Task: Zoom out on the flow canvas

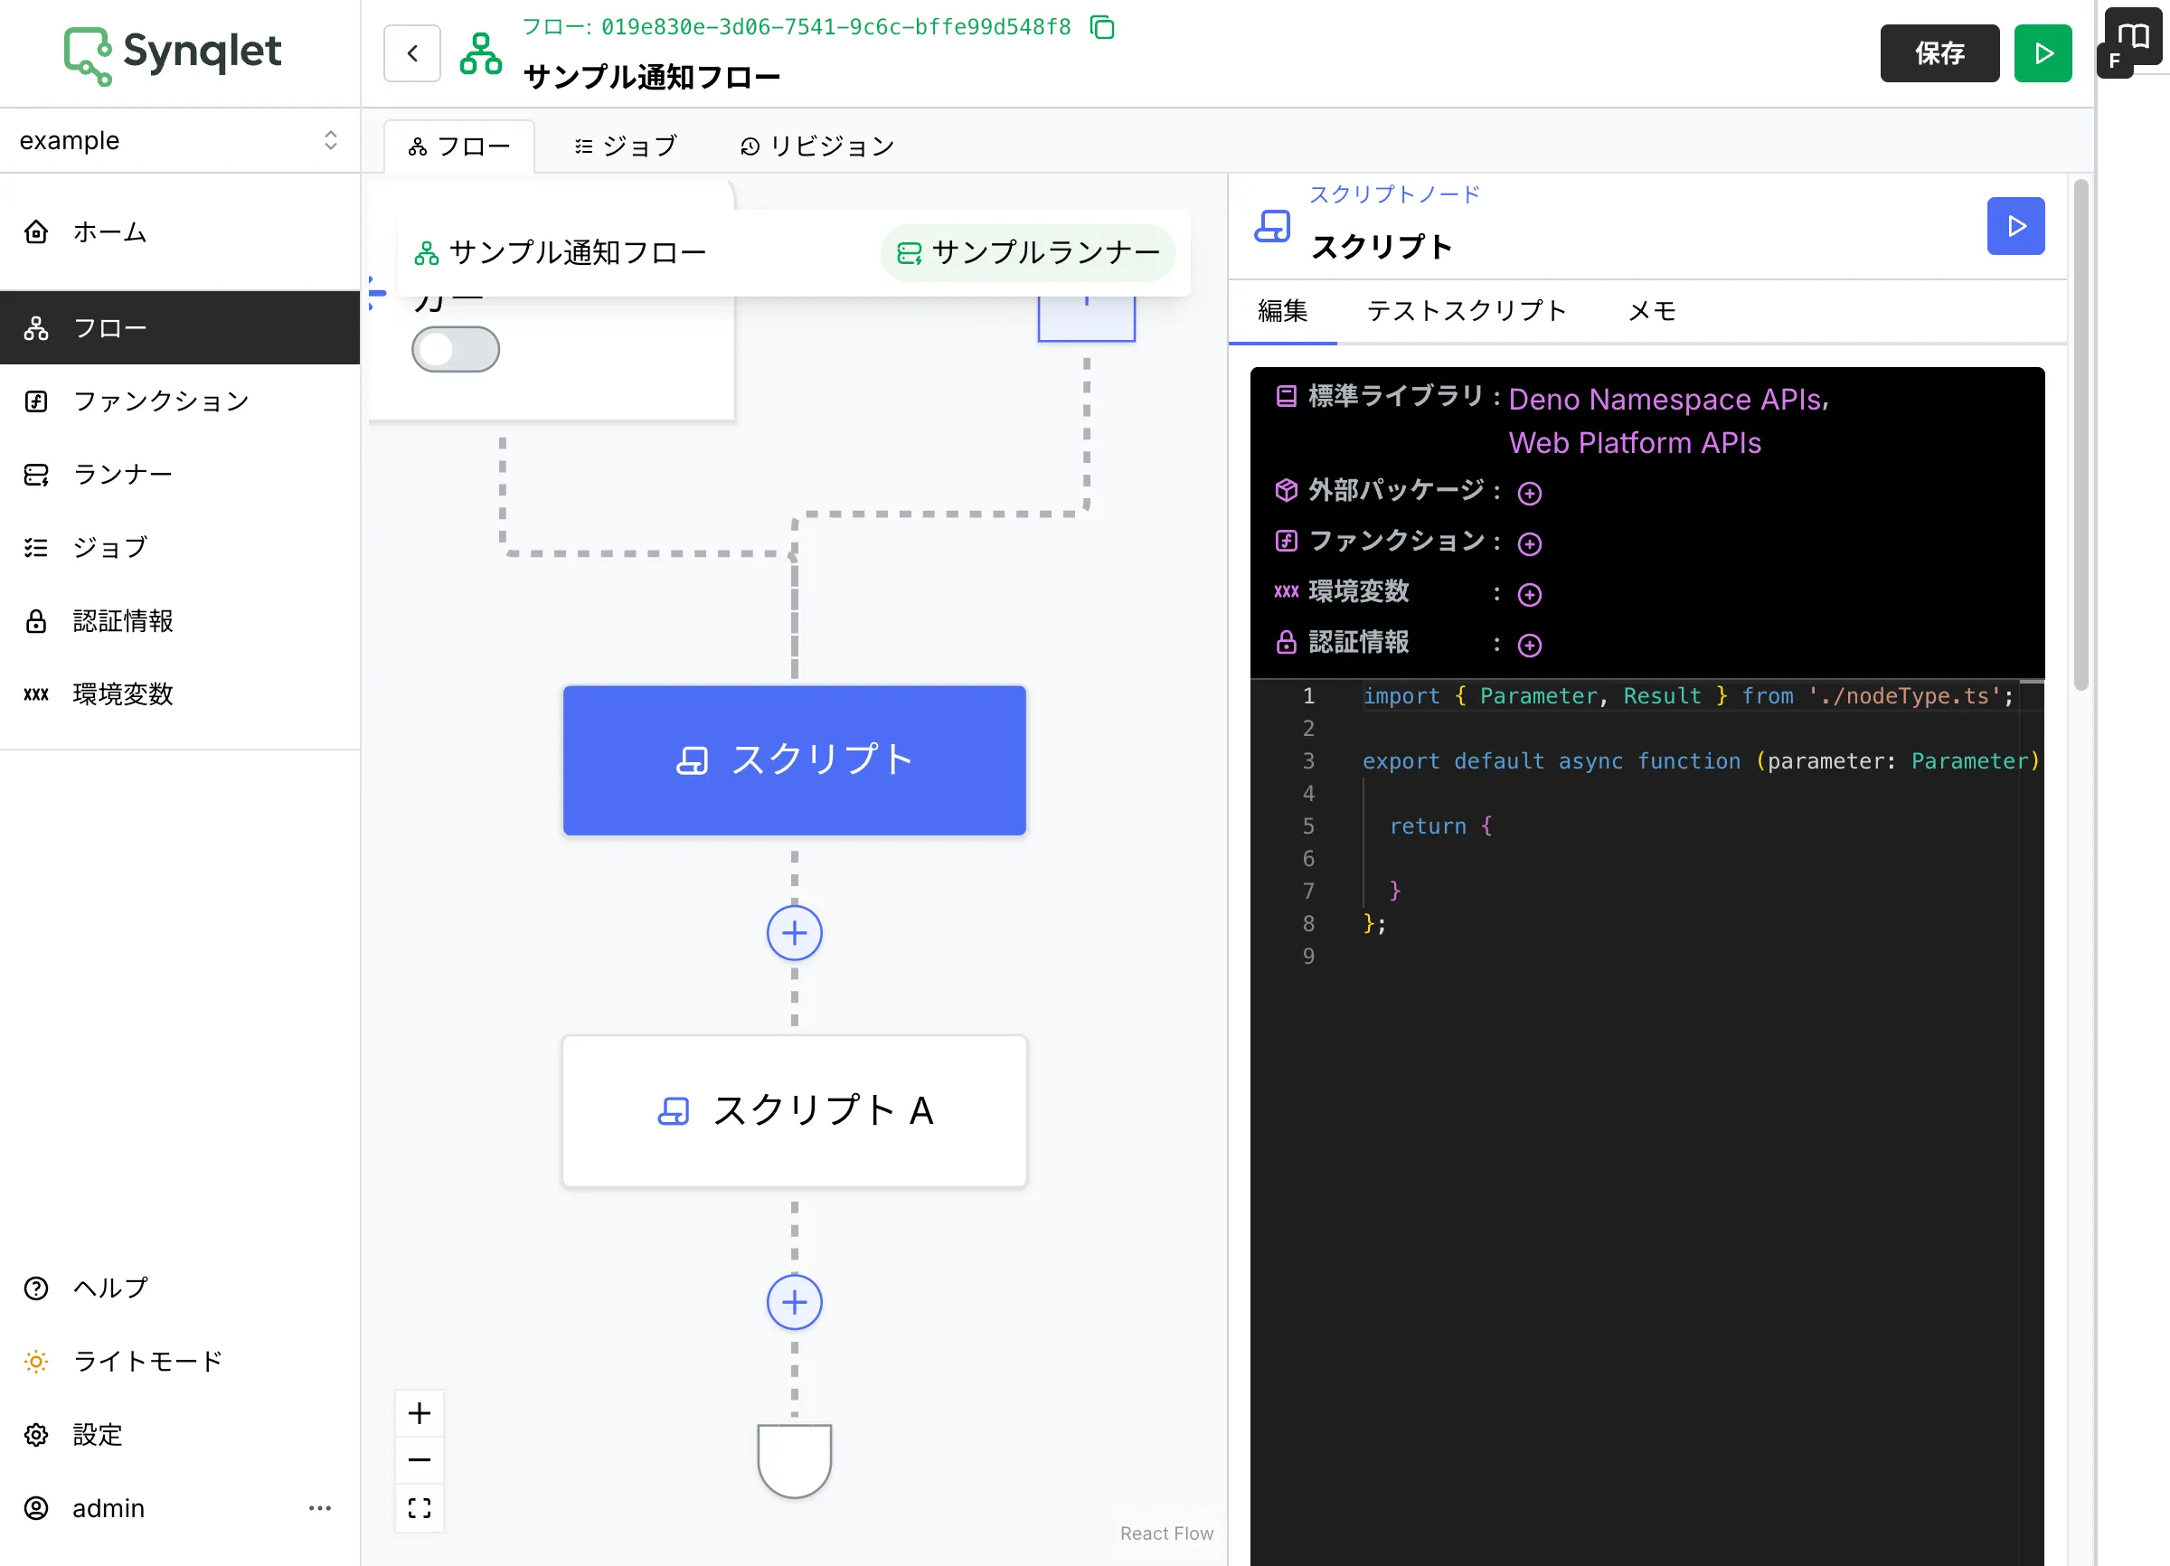Action: point(419,1460)
